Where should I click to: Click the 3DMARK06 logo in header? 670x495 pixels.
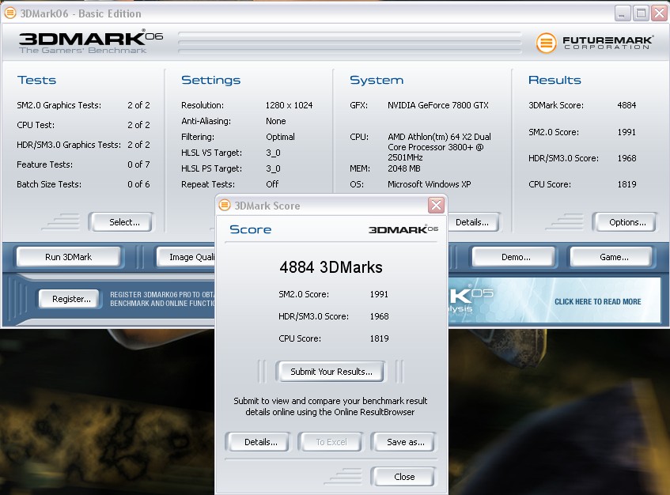[90, 41]
